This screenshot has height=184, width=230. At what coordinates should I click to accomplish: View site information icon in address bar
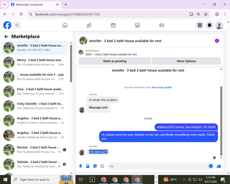[31, 14]
